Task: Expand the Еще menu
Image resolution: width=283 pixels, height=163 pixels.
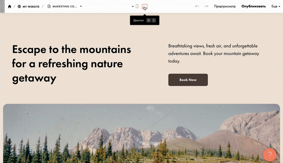Action: point(276,6)
